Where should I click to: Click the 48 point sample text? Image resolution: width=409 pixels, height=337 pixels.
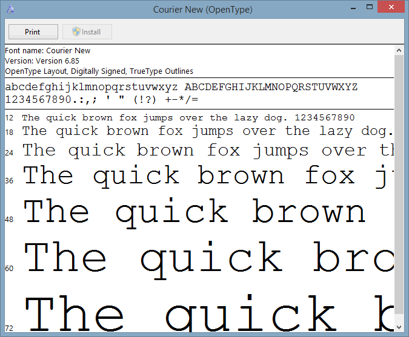[194, 213]
